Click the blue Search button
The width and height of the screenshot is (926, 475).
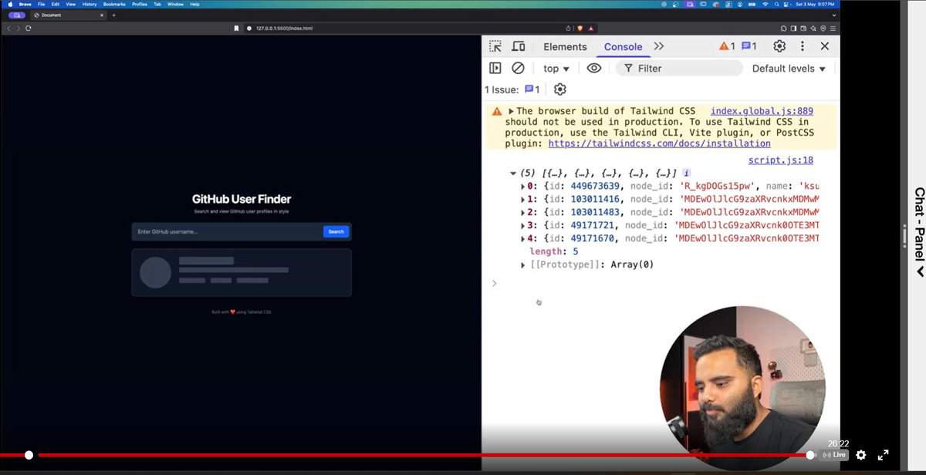[336, 231]
